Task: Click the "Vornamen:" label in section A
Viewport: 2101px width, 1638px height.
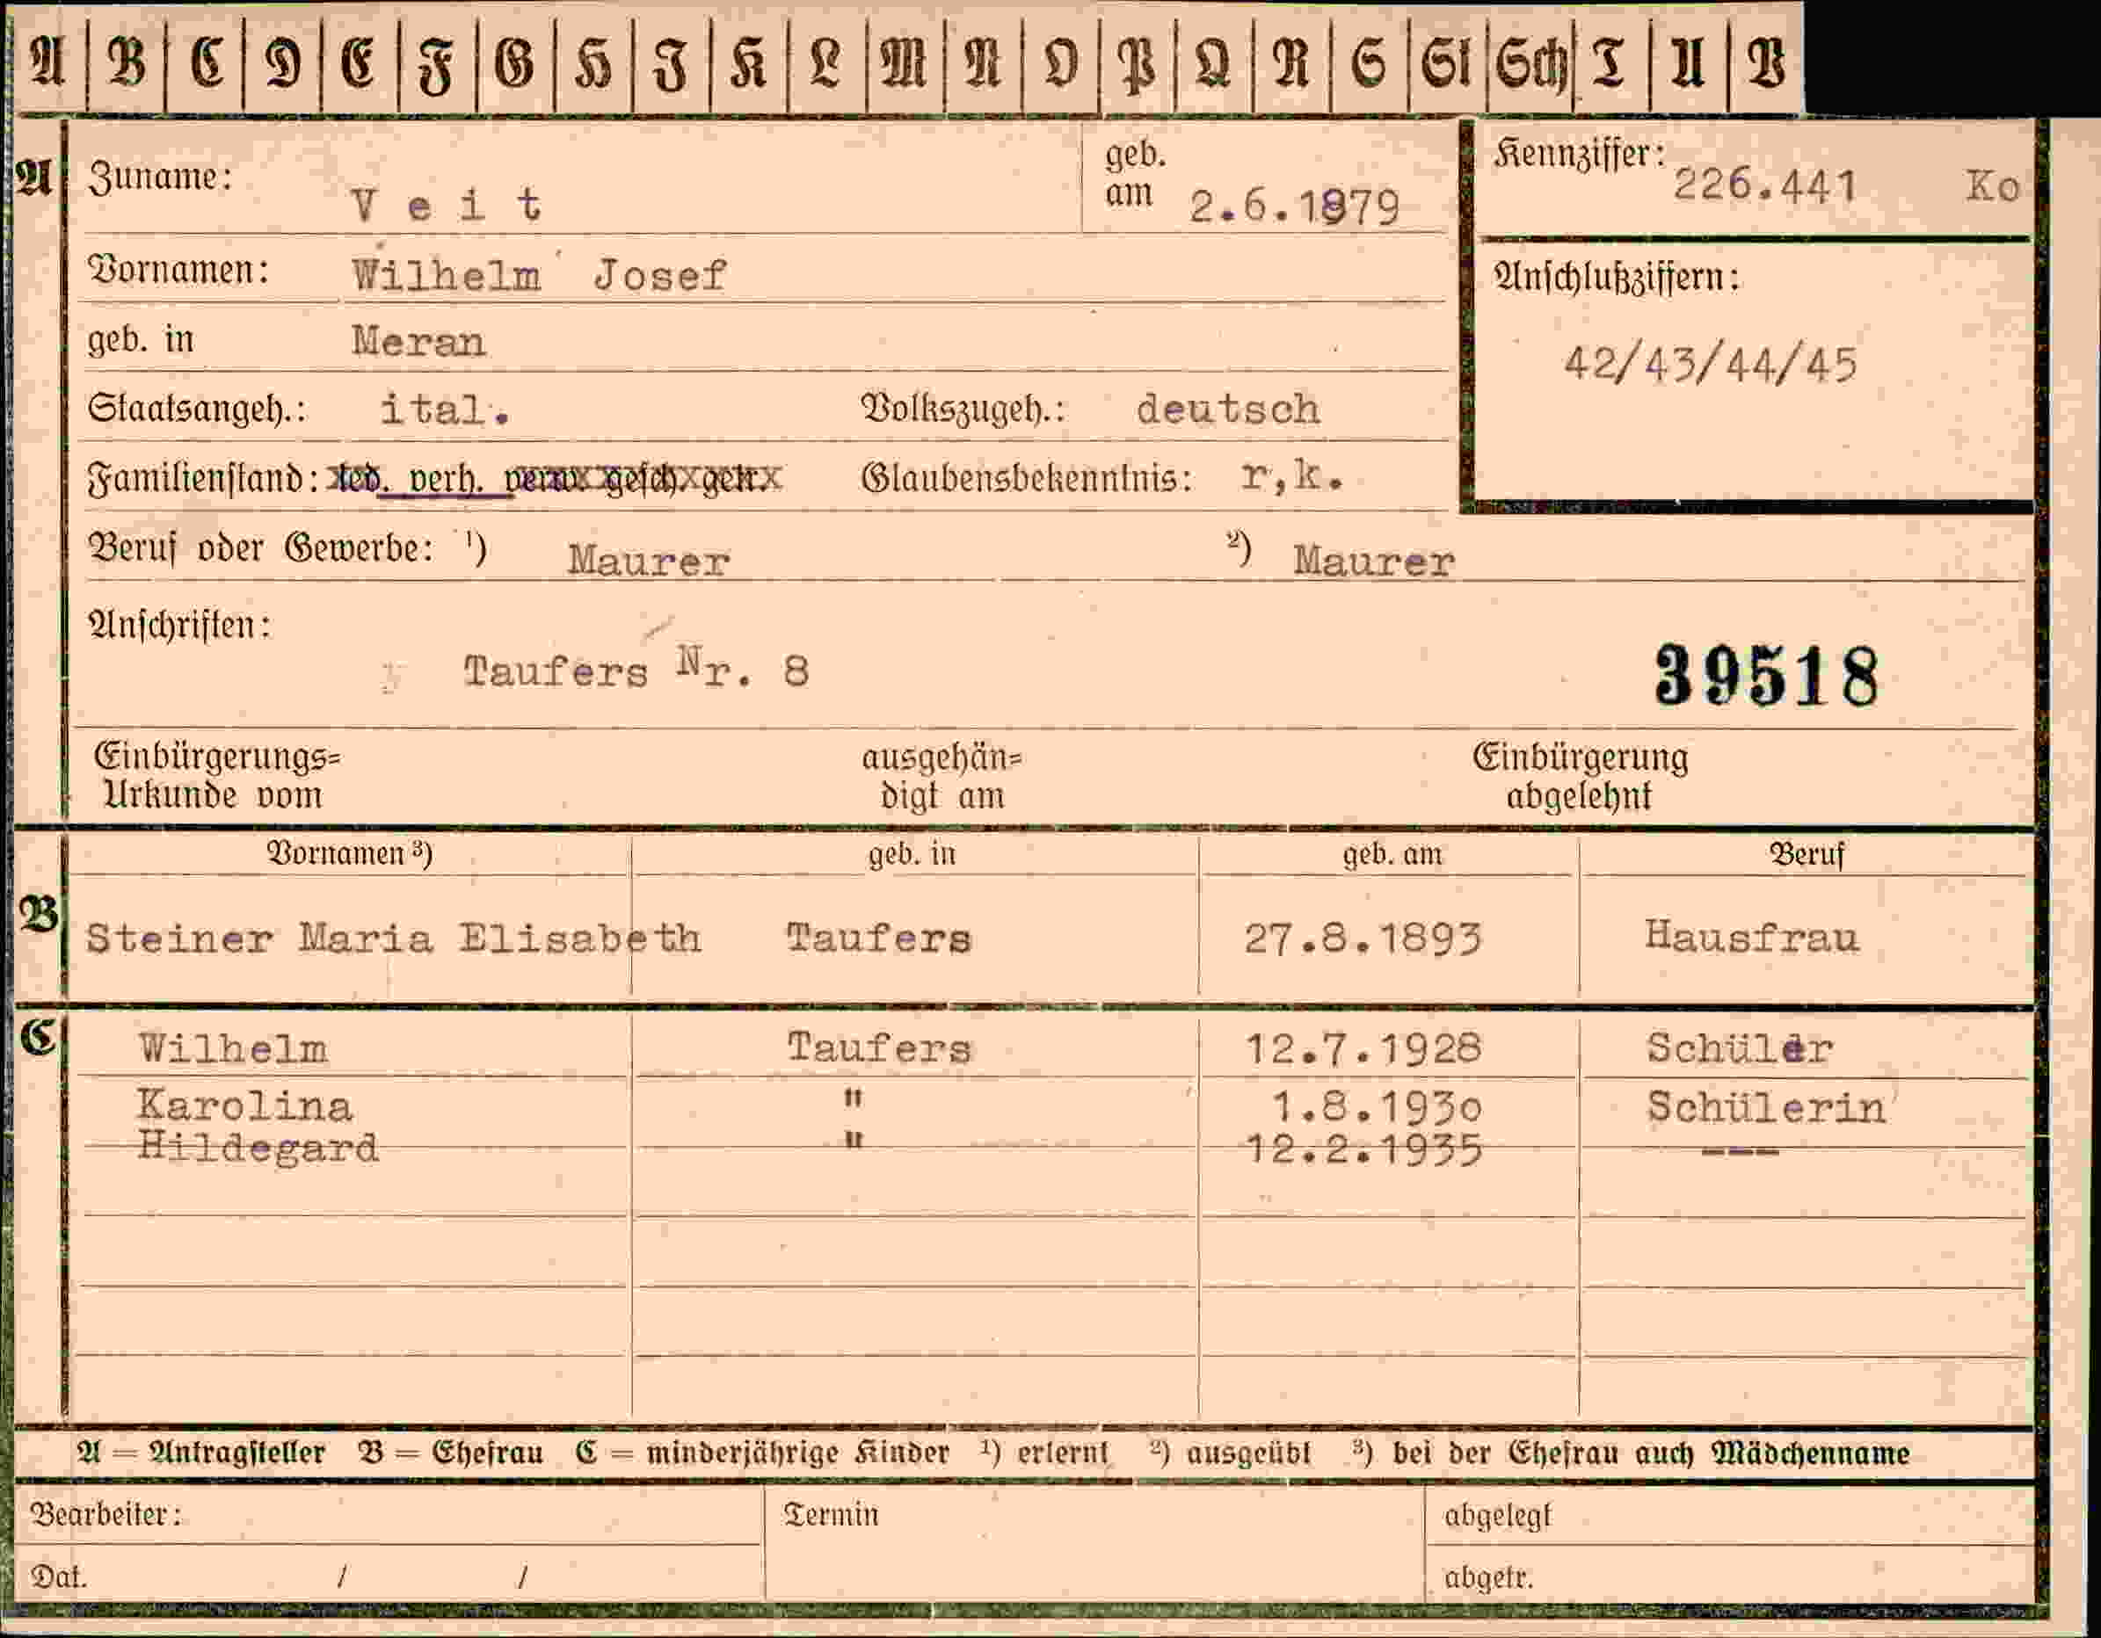Action: coord(179,271)
